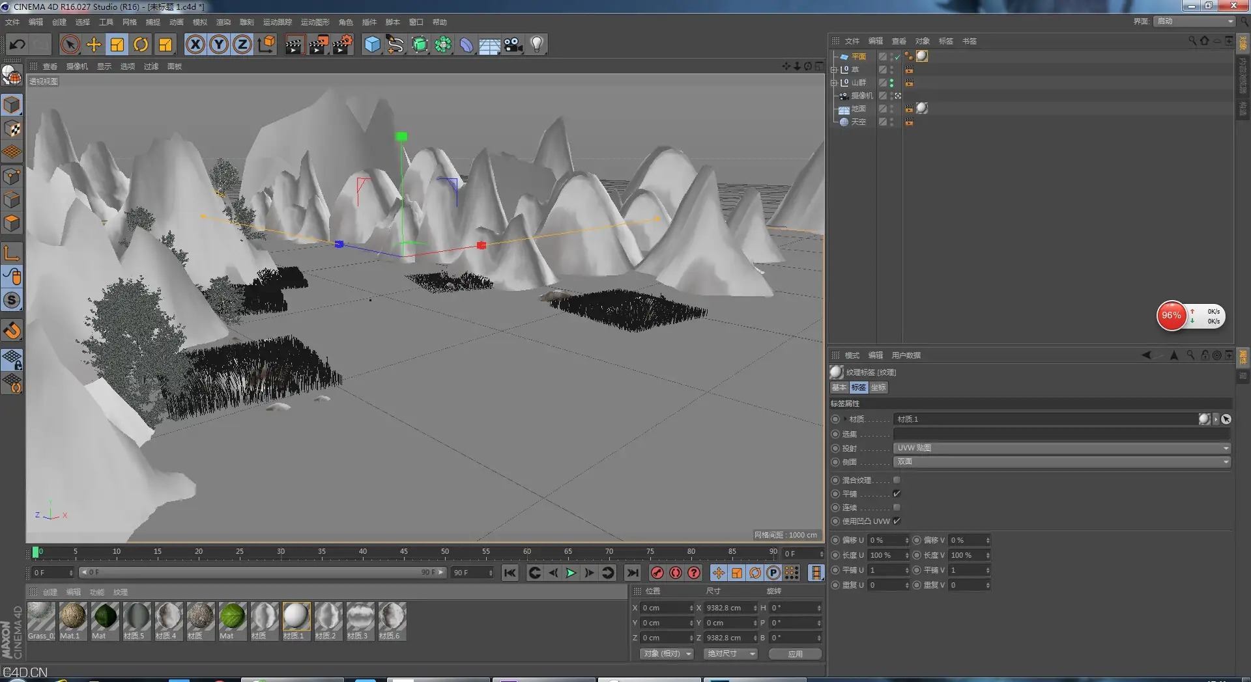This screenshot has width=1251, height=682.
Task: Select the Grass_0 material swatch
Action: [x=41, y=621]
